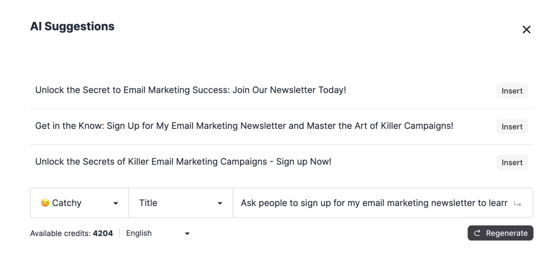Insert the "Join Our Newsletter Today" suggestion
Screen dimensions: 560x260
[x=512, y=91]
